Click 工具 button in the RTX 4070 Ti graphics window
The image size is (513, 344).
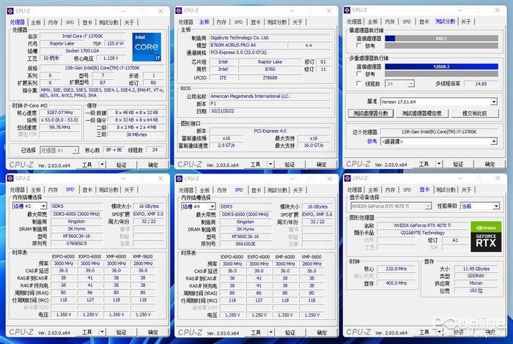(424, 332)
